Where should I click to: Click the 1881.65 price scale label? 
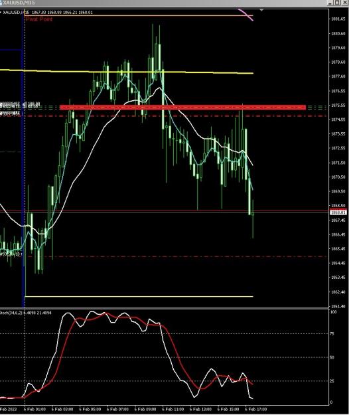pyautogui.click(x=338, y=19)
